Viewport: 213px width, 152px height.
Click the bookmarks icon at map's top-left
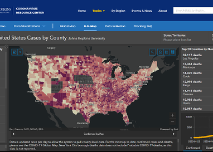click(15, 52)
